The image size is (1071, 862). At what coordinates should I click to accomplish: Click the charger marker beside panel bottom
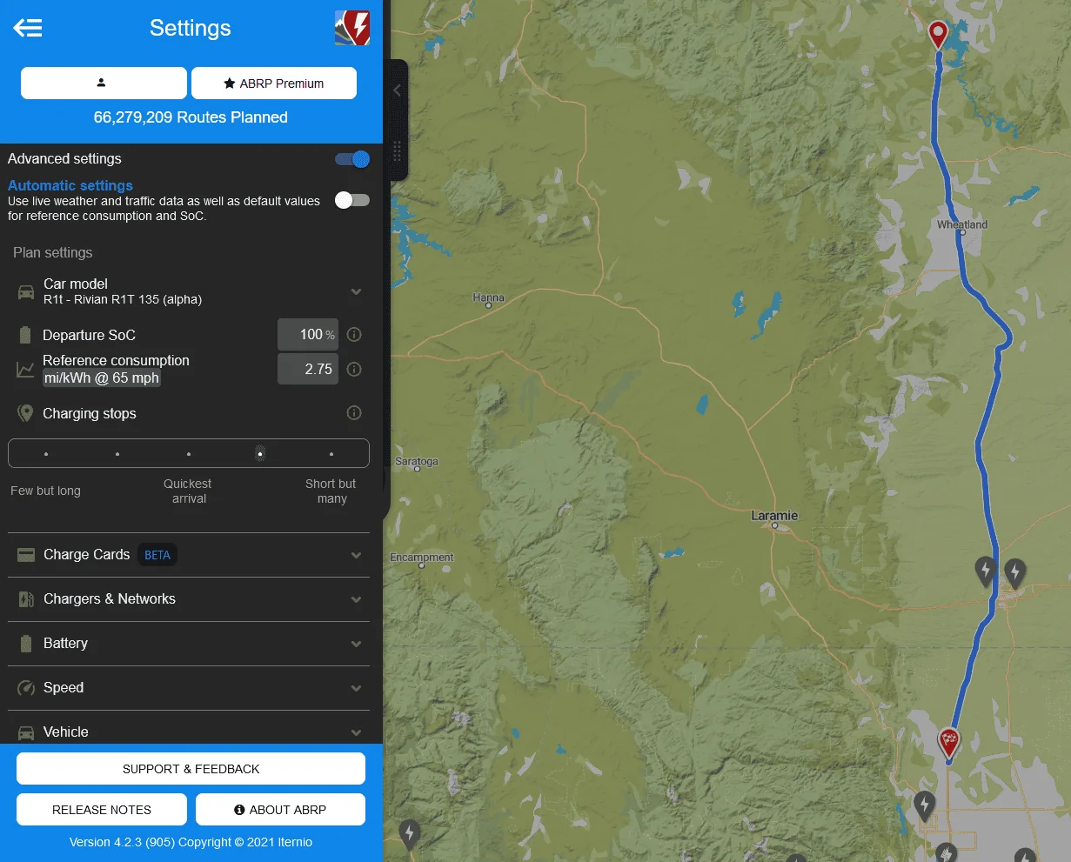click(x=409, y=833)
